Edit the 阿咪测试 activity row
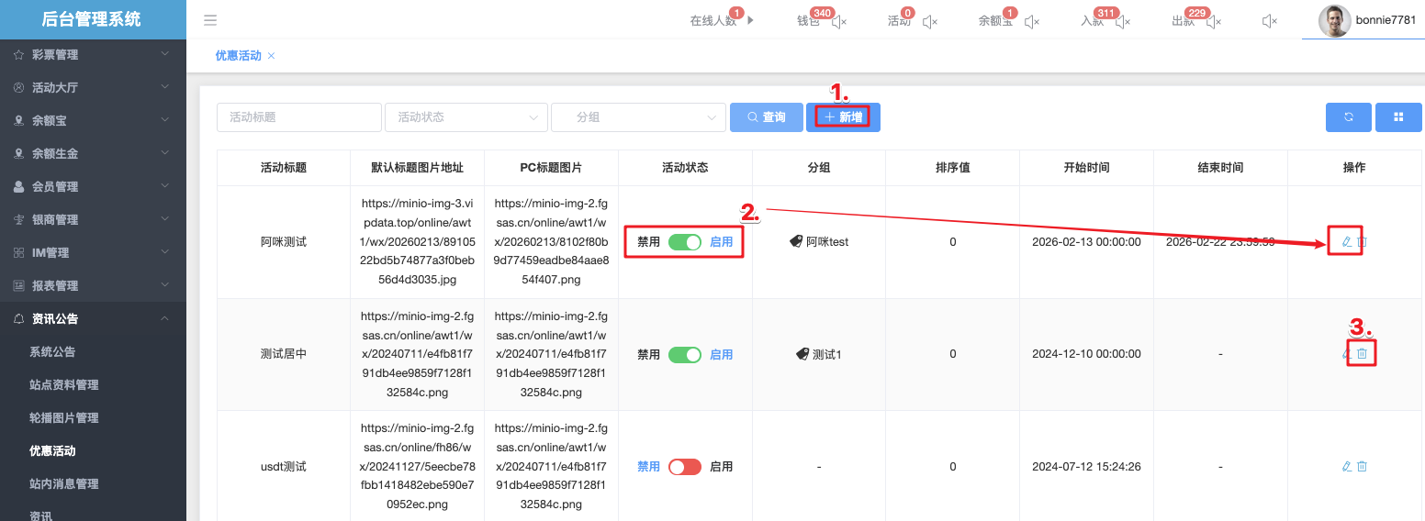 [x=1346, y=242]
